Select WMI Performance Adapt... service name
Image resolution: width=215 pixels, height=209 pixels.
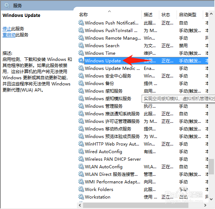(113, 182)
